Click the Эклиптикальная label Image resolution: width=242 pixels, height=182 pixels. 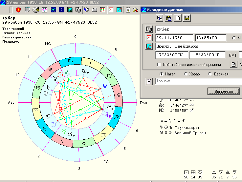[x=16, y=33]
